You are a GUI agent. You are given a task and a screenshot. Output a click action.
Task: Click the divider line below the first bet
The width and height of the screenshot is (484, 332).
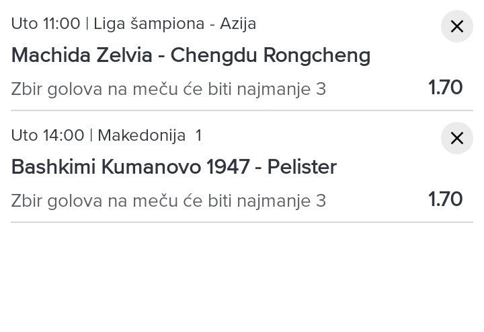click(242, 110)
